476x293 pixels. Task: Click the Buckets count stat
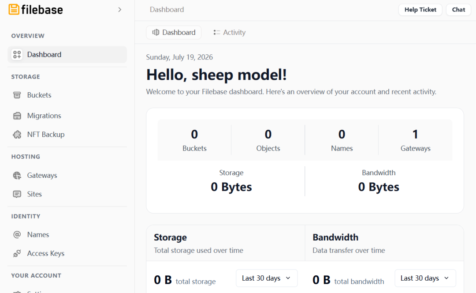coord(194,140)
